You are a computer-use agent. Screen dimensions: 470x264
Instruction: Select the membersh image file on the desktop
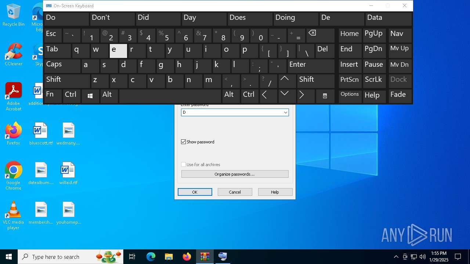point(41,213)
